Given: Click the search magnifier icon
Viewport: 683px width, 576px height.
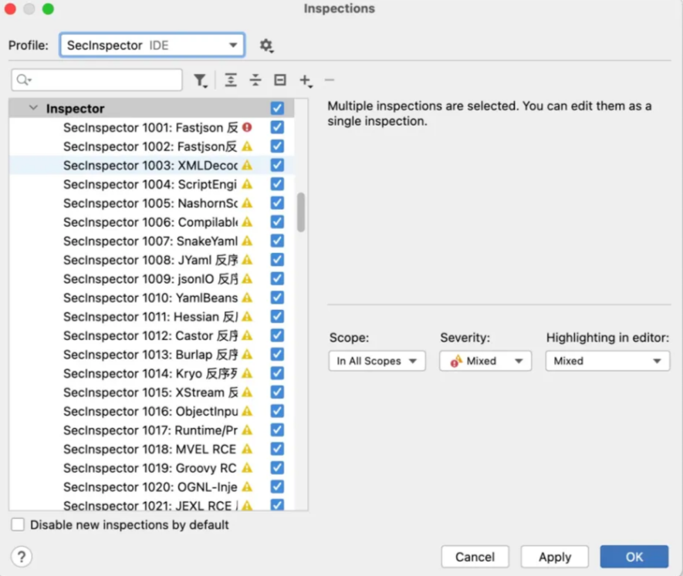Looking at the screenshot, I should coord(23,80).
